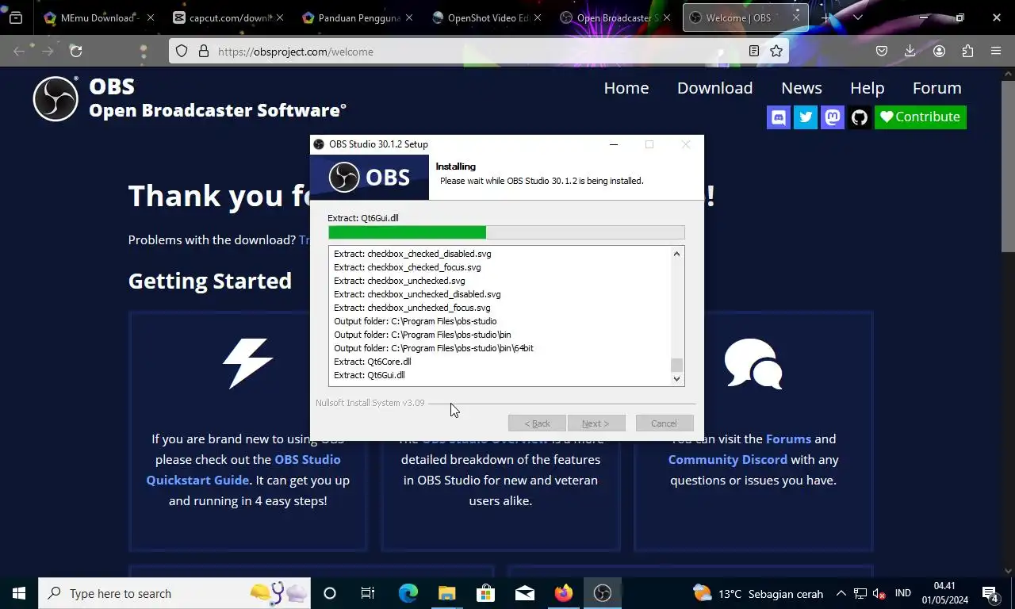1015x609 pixels.
Task: Select OBS installer on the taskbar
Action: (603, 593)
